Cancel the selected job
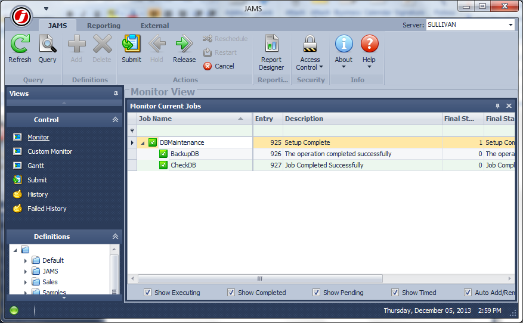The image size is (523, 323). click(x=219, y=66)
